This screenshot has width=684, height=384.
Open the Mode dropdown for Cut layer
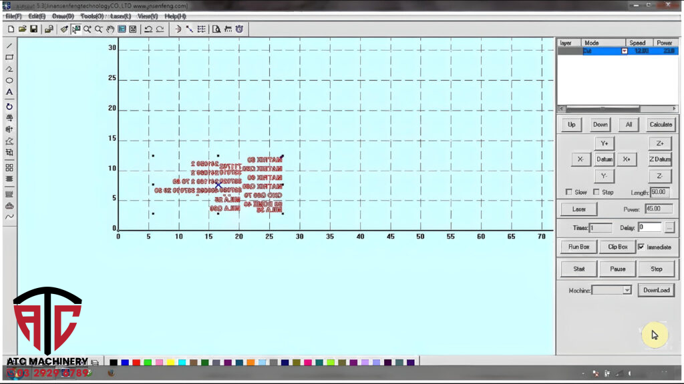point(625,51)
